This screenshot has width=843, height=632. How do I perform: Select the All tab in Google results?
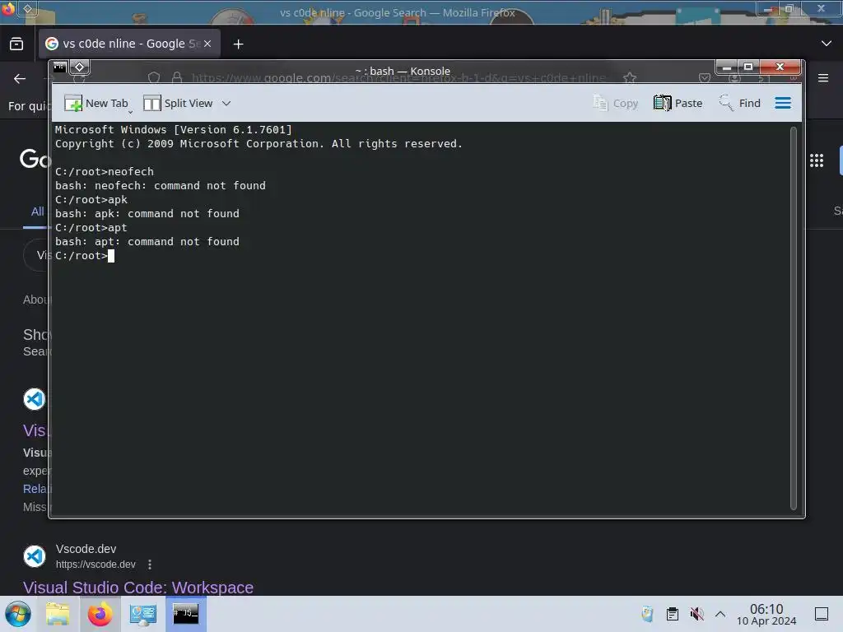37,211
